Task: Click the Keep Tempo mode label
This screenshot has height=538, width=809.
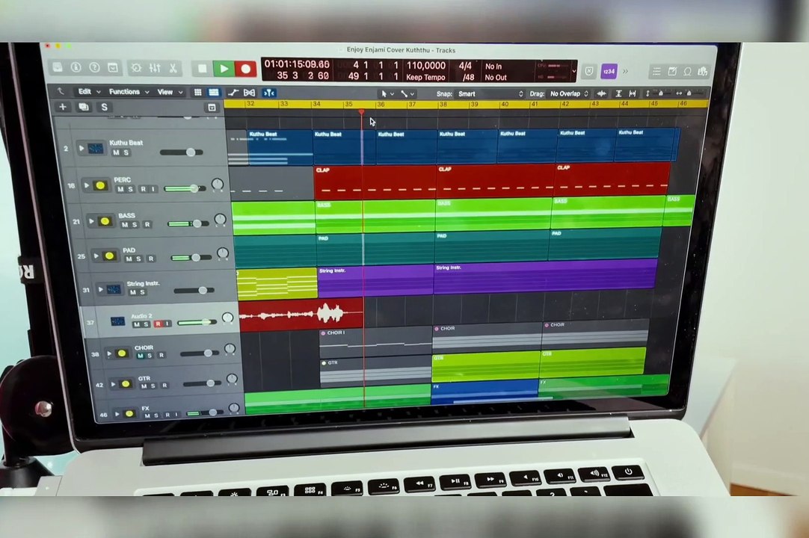Action: (425, 77)
